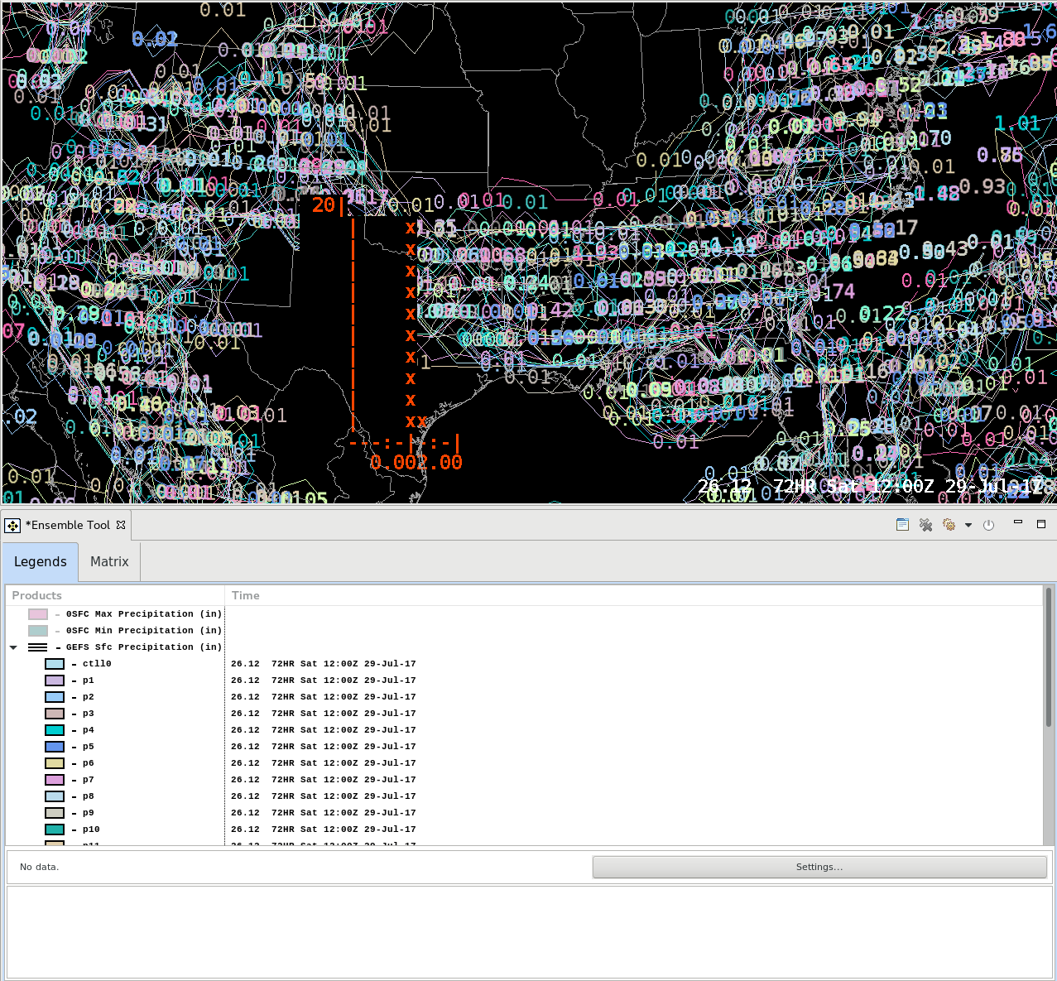Viewport: 1057px width, 981px height.
Task: Click the Time column header
Action: 634,595
